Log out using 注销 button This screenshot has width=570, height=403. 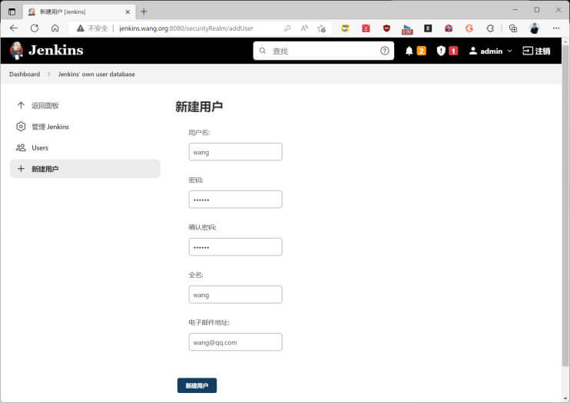click(x=536, y=51)
